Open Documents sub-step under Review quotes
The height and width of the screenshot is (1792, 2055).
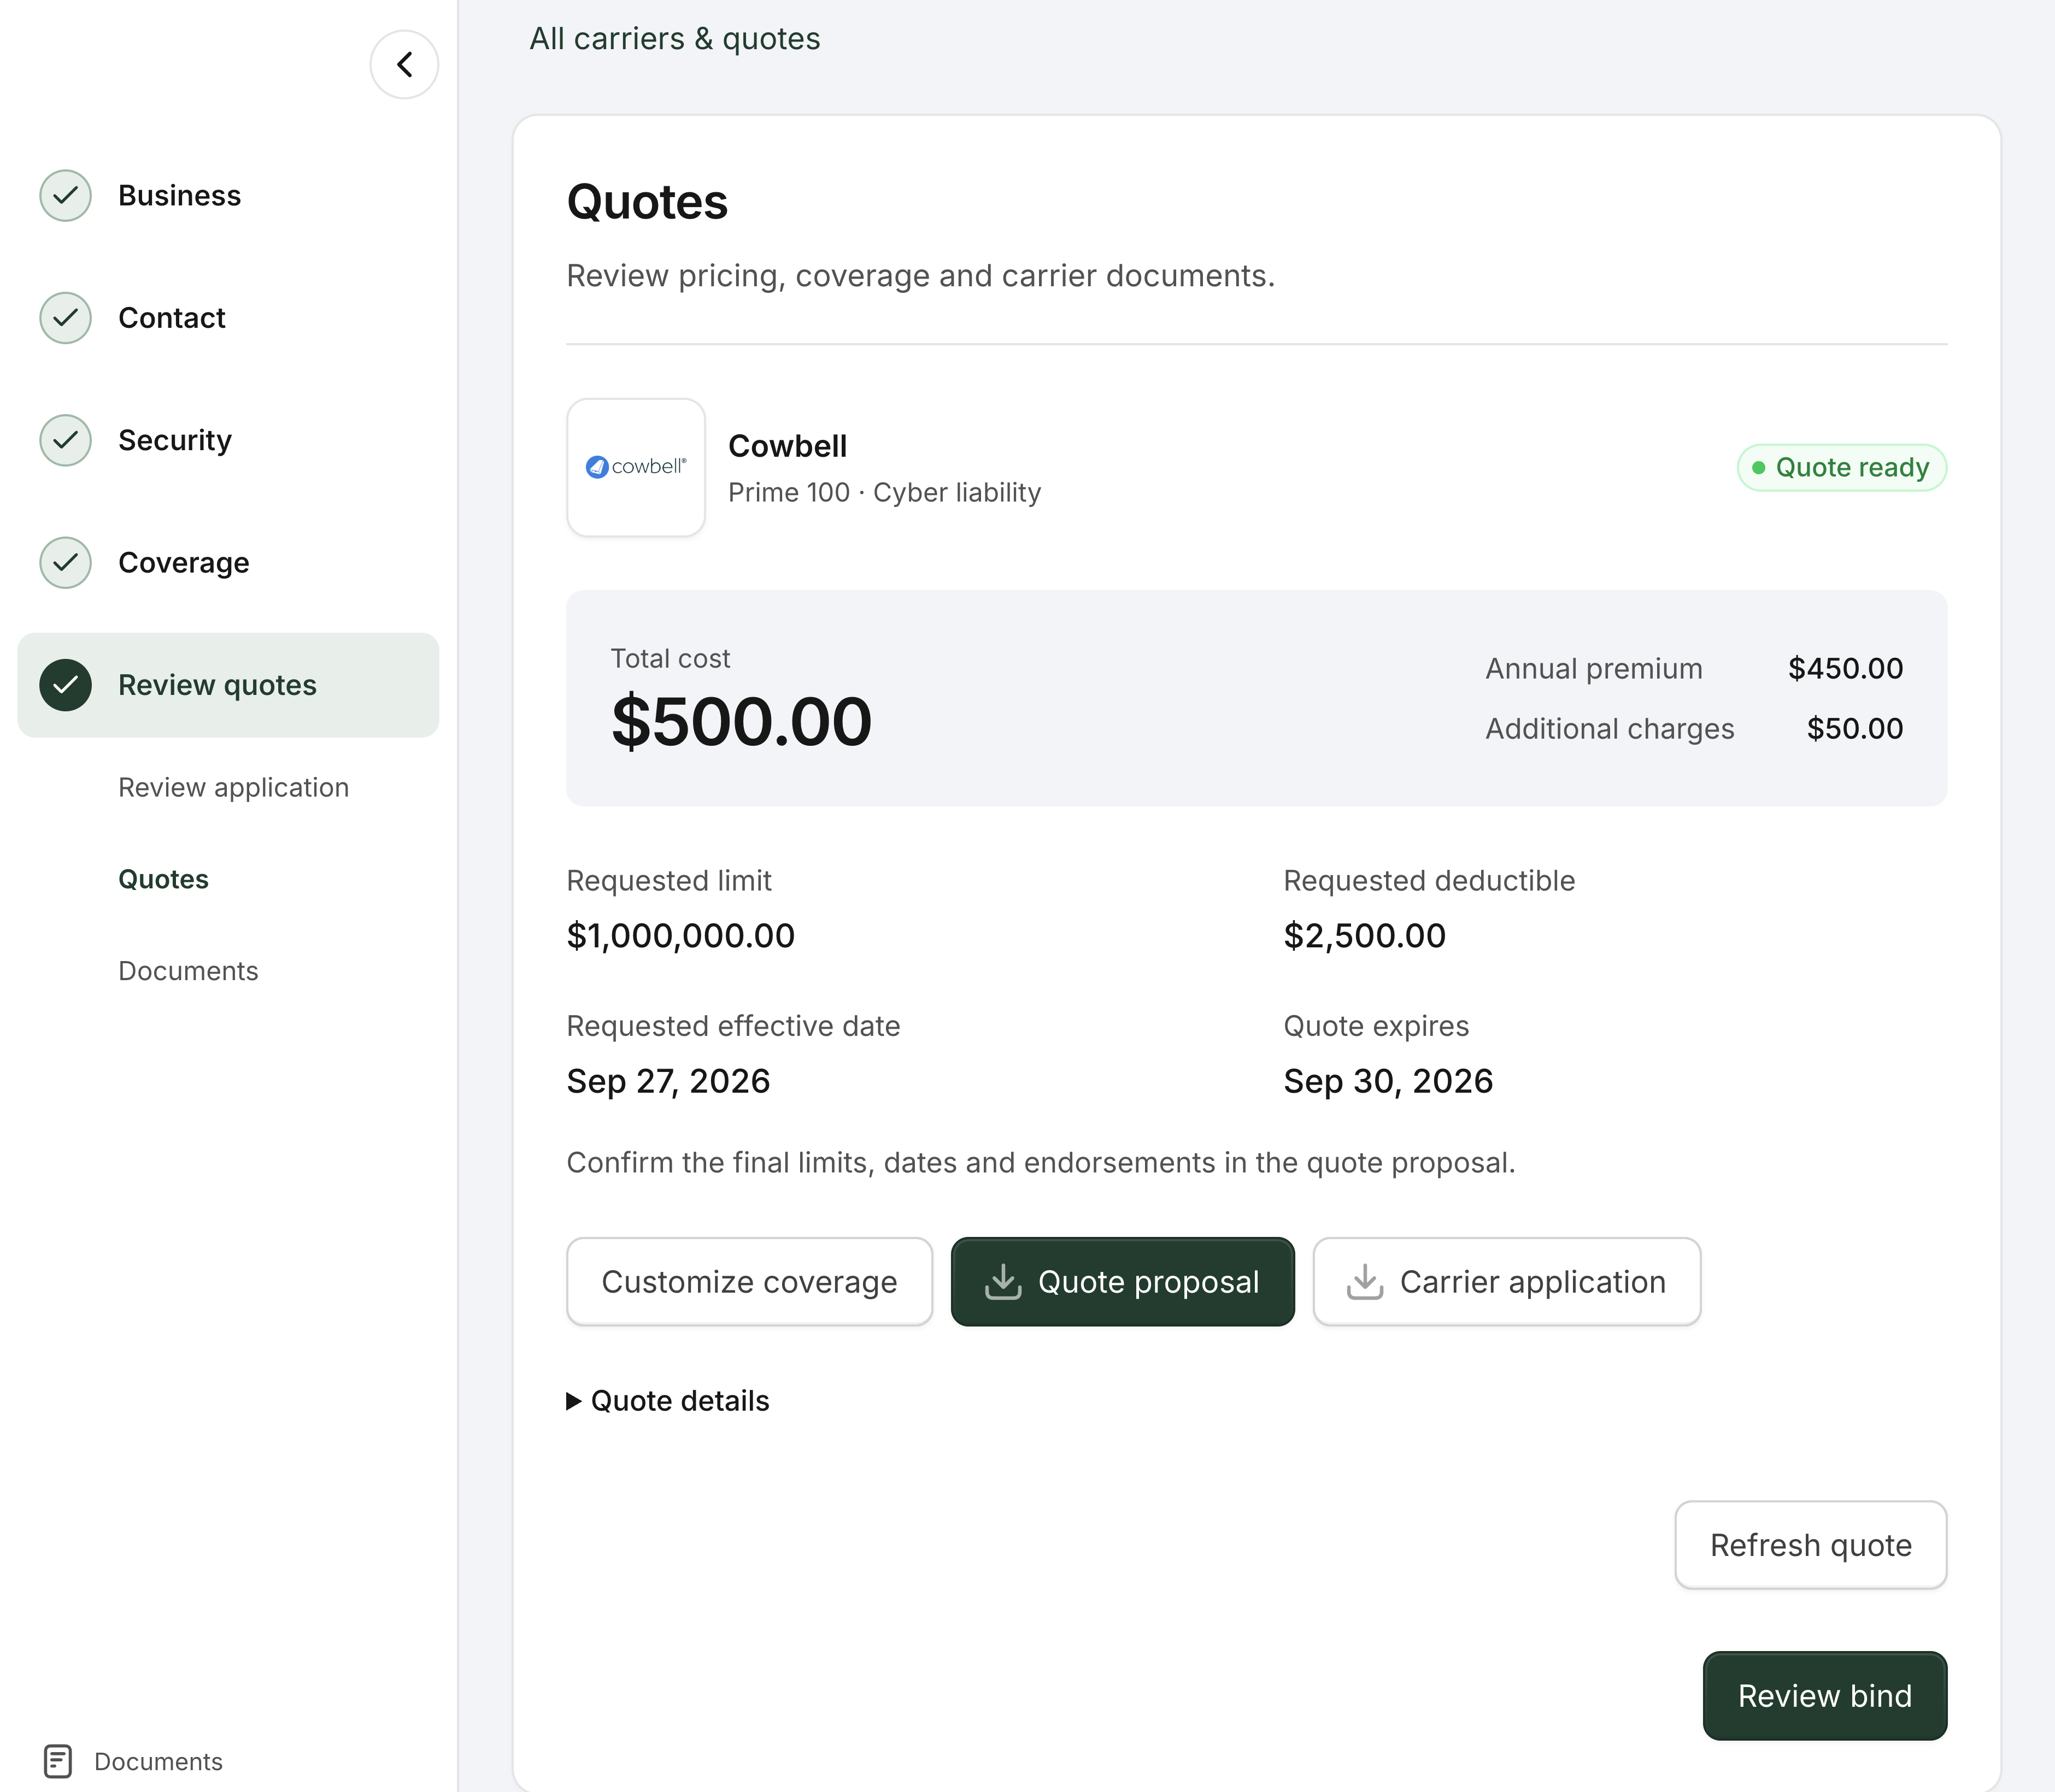188,971
